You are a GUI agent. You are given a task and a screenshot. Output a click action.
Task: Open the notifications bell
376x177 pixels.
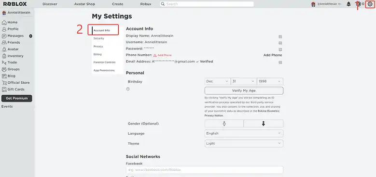tap(348, 4)
